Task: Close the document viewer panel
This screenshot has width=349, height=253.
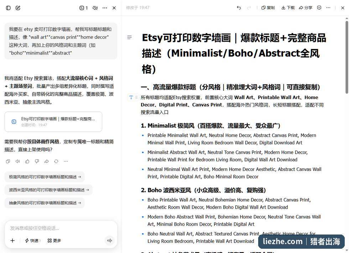Action: click(343, 8)
